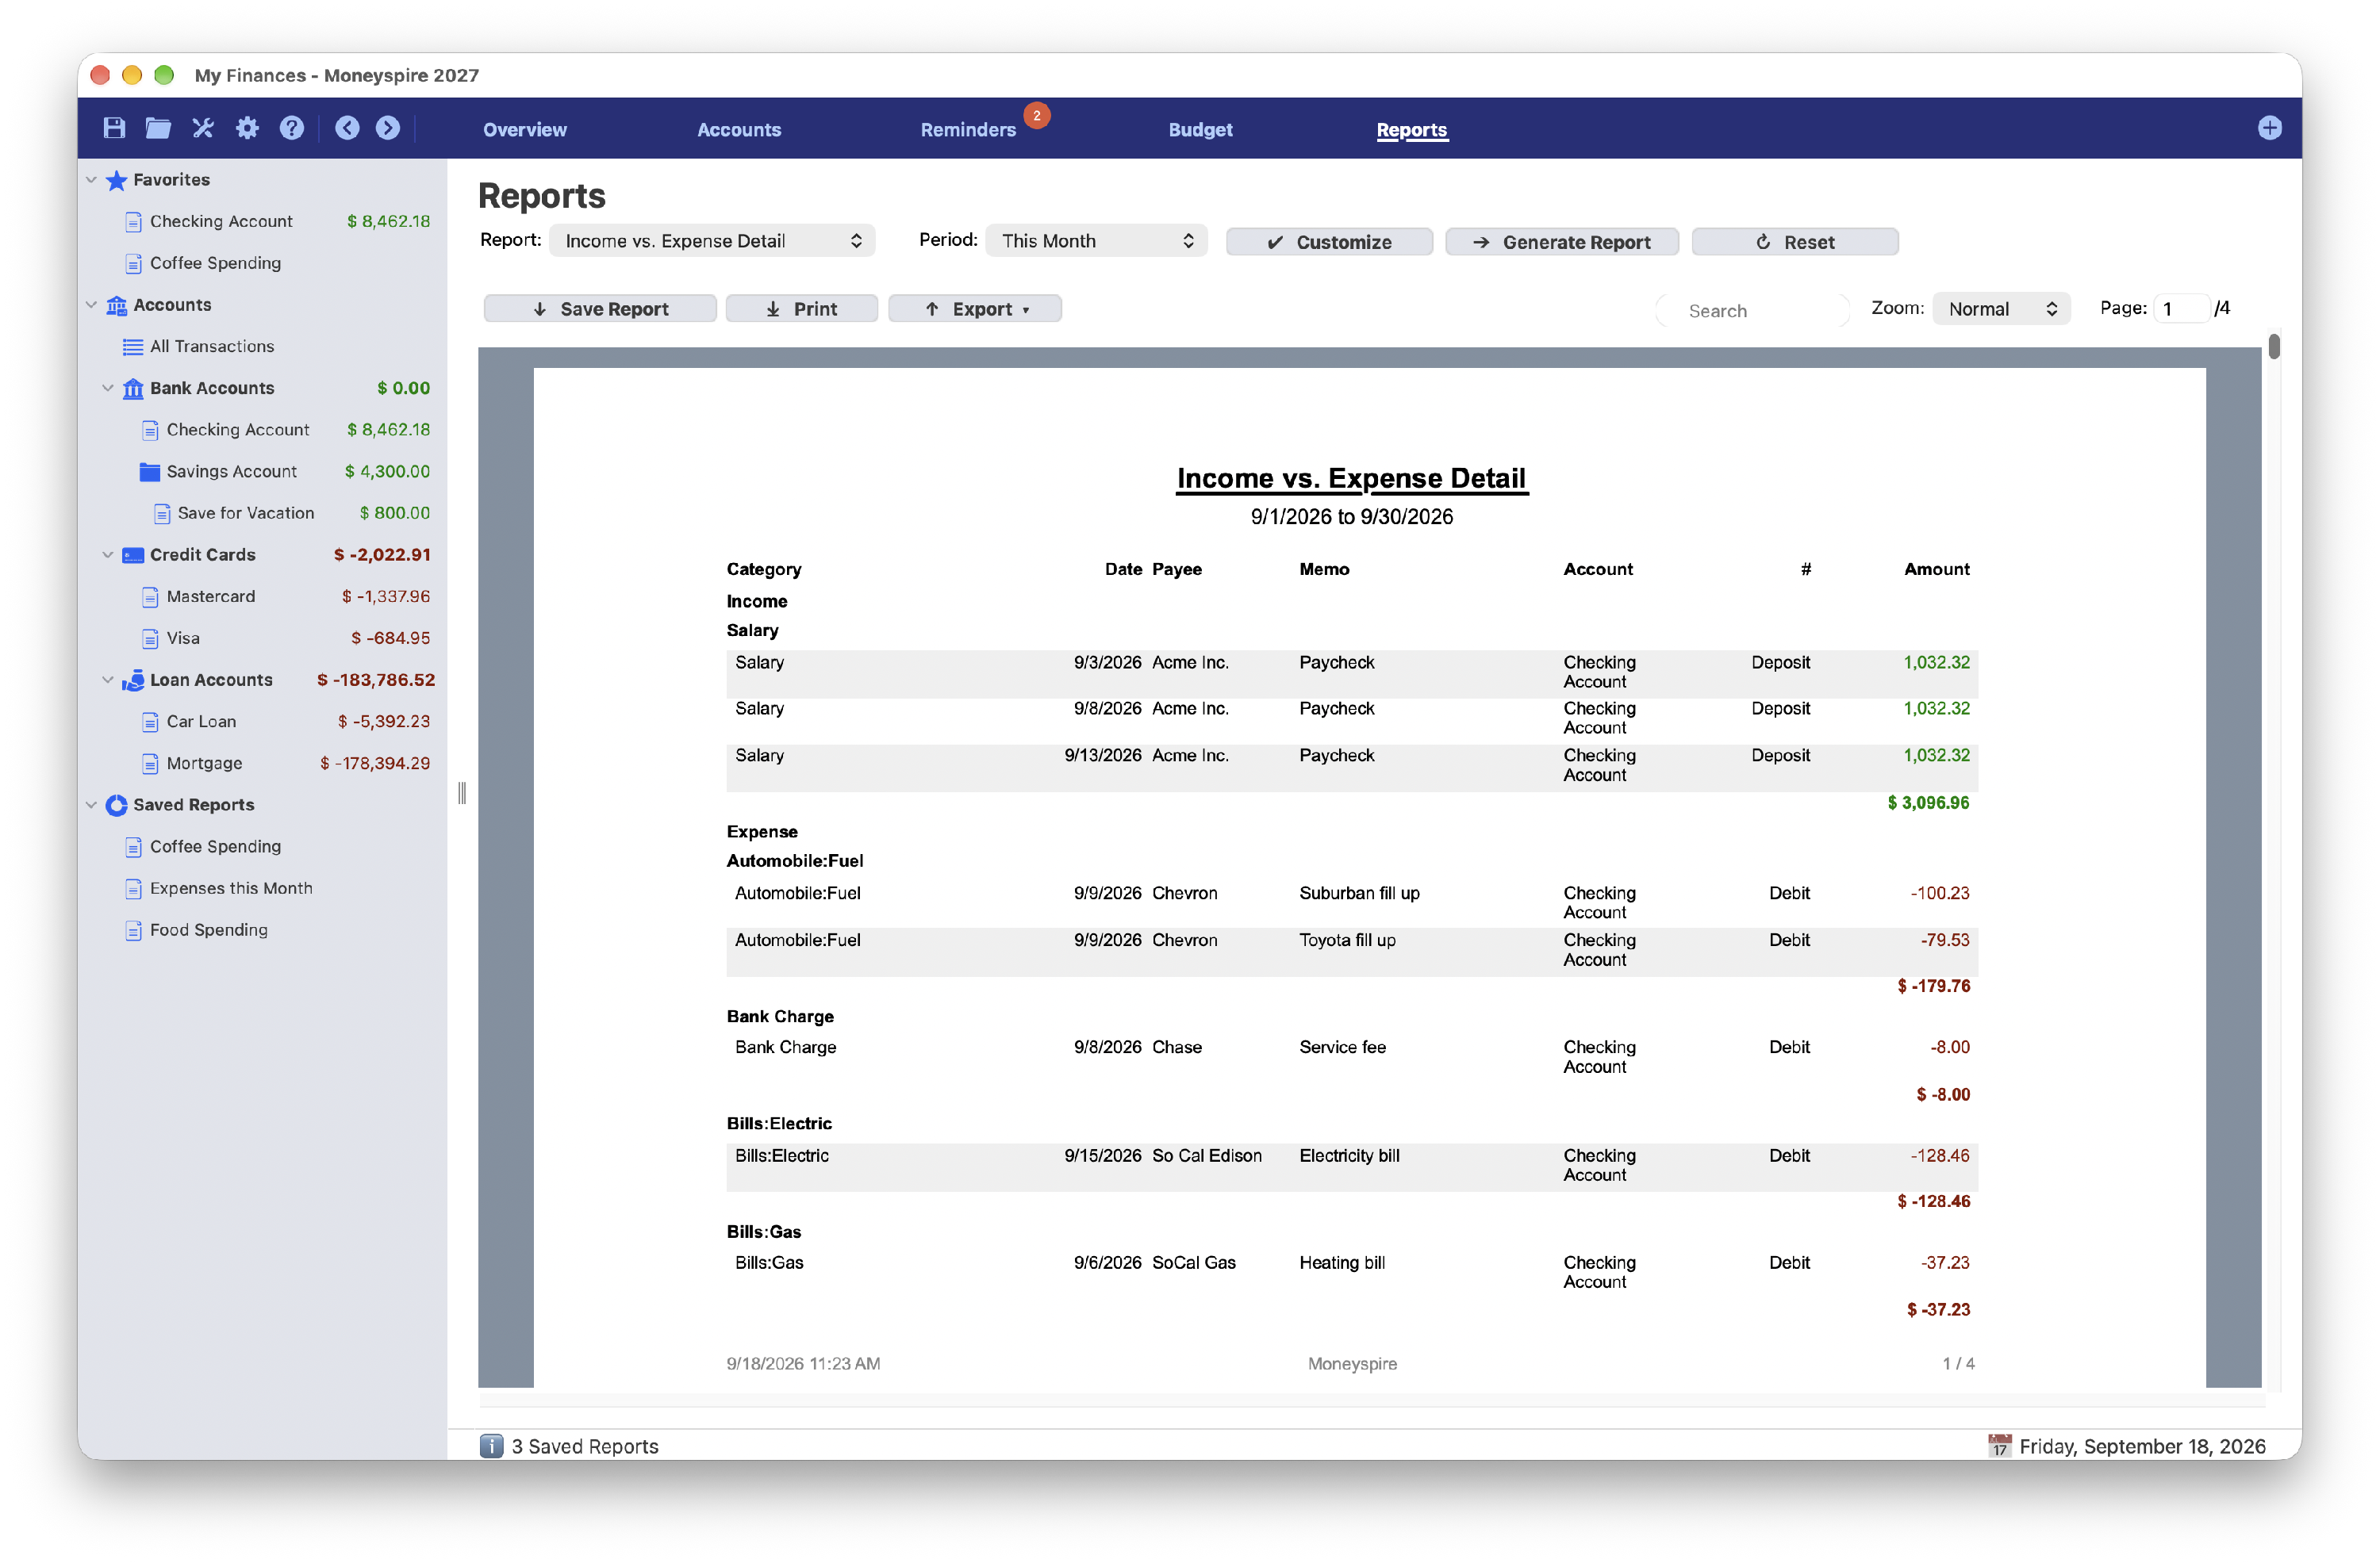Open the Export dropdown menu
Viewport: 2380px width, 1563px height.
(x=975, y=308)
